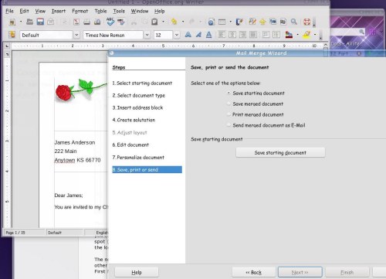Viewport: 386px width, 279px height.
Task: Open the Styles and Formatting icon
Action: coord(12,35)
